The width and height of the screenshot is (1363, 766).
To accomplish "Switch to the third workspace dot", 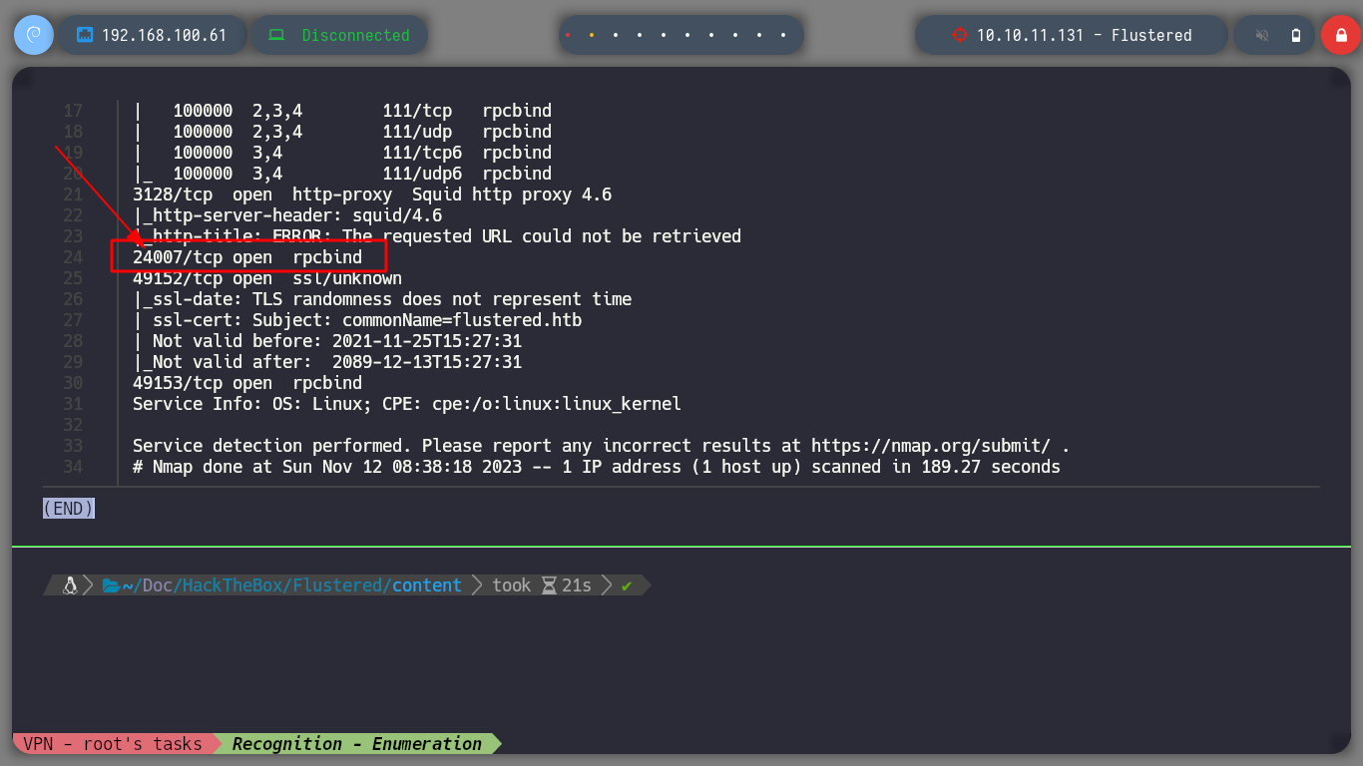I will [x=616, y=35].
